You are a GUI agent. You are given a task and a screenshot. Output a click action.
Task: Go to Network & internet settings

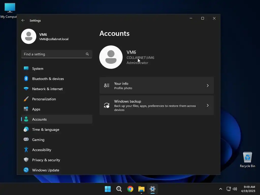[x=57, y=89]
